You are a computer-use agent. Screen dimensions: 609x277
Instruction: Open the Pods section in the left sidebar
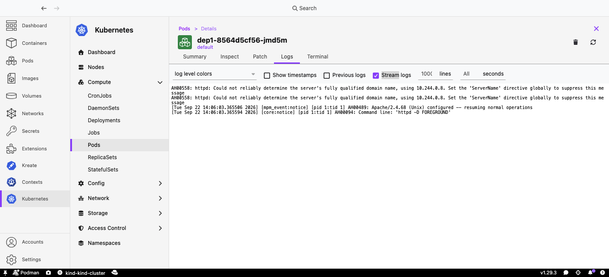(35, 61)
